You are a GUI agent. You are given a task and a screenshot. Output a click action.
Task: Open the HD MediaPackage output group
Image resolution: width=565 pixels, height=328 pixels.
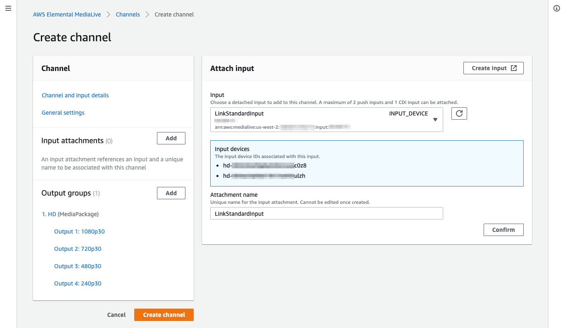point(50,214)
